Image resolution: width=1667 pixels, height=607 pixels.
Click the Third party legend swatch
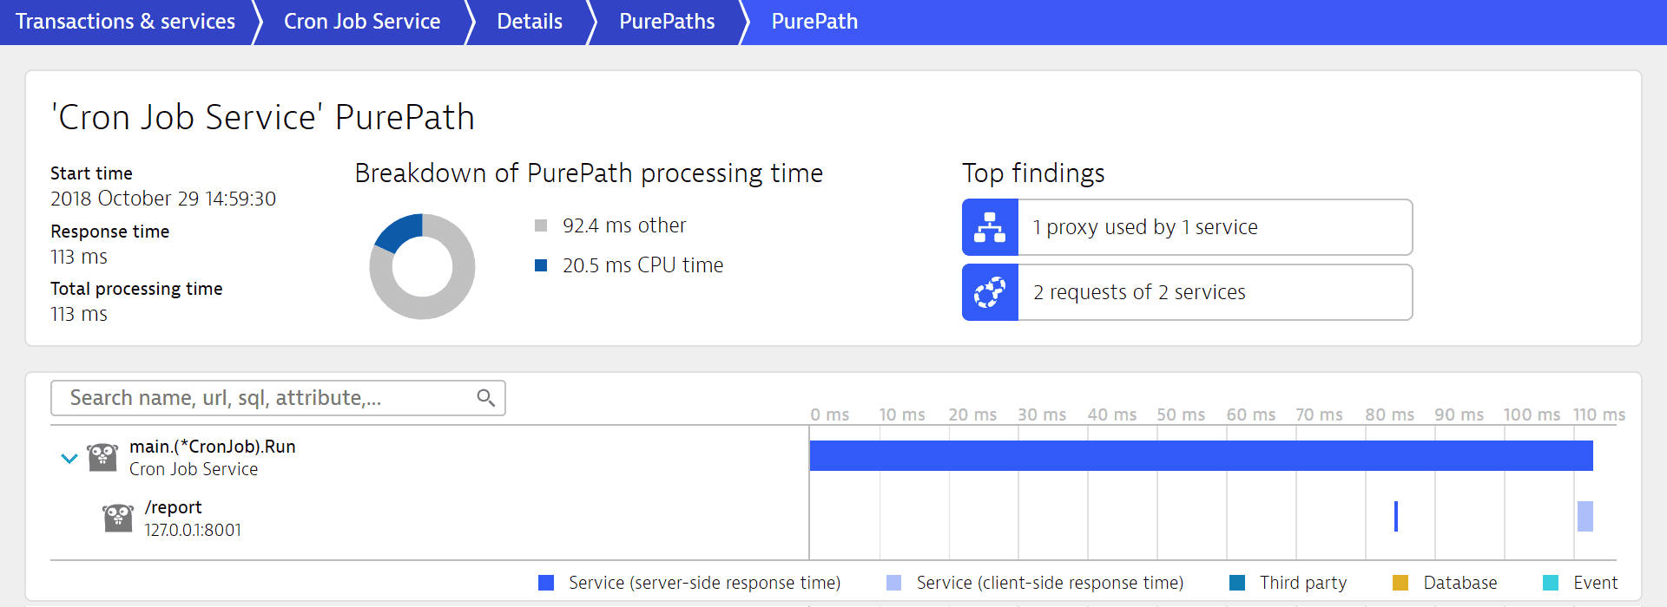pos(1237,583)
